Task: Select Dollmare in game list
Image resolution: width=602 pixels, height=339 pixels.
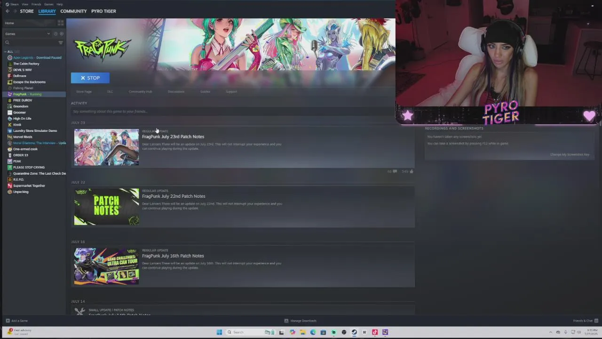Action: pyautogui.click(x=19, y=76)
